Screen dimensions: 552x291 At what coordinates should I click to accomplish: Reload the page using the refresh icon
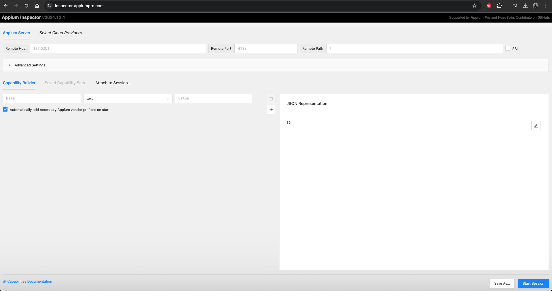pyautogui.click(x=26, y=5)
